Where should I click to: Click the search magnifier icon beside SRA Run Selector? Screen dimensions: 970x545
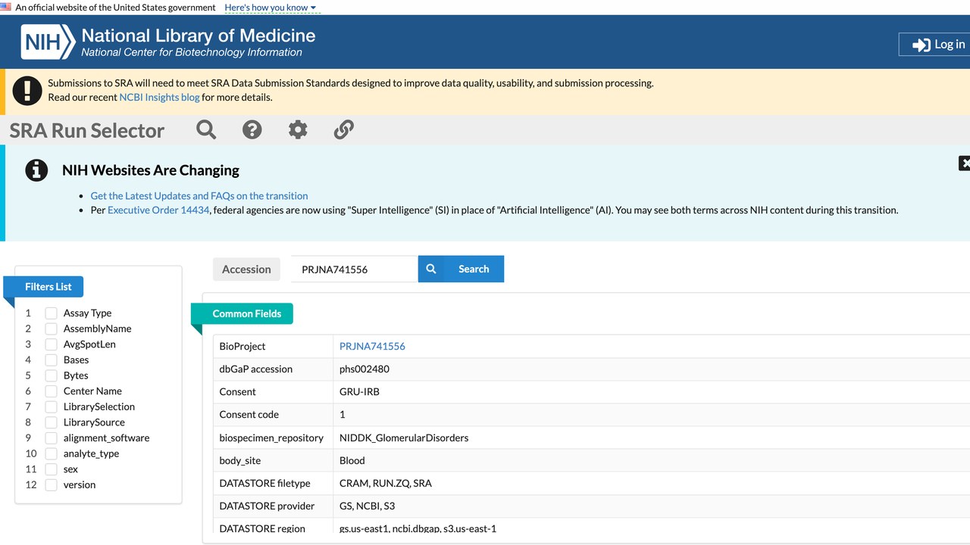coord(206,129)
